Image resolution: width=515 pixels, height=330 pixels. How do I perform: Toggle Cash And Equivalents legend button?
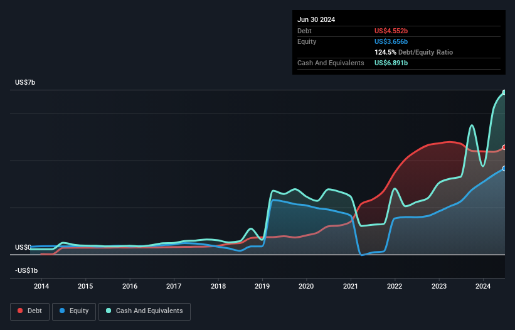coord(144,311)
